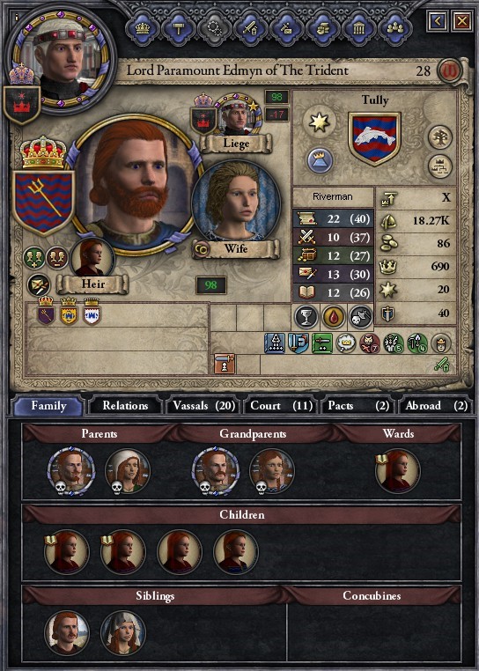Switch to the Relations tab
Screen dimensions: 479x671
tap(125, 406)
